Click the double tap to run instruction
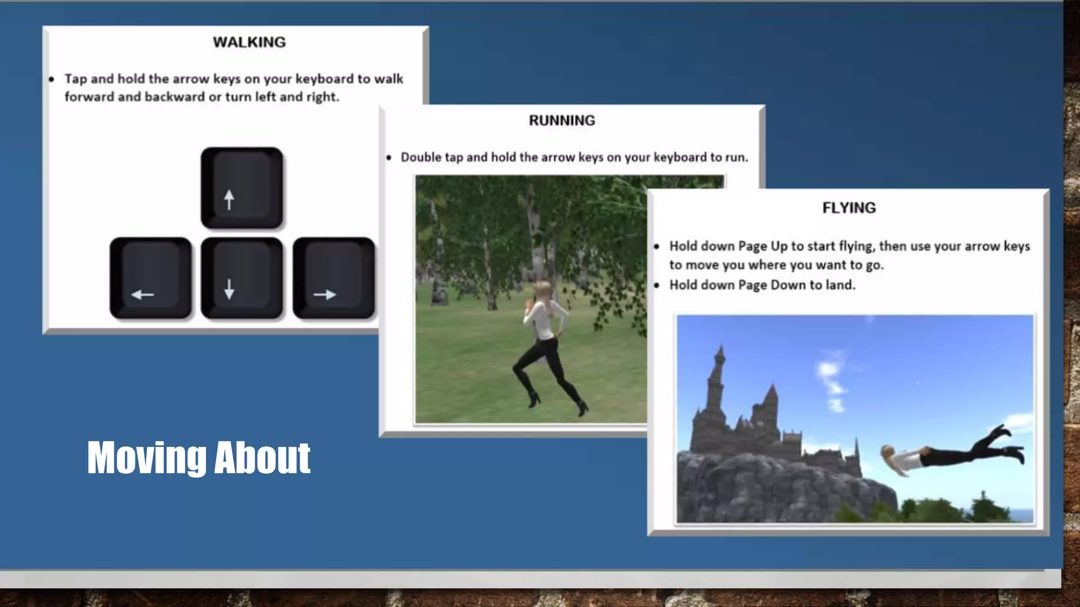 click(x=574, y=157)
